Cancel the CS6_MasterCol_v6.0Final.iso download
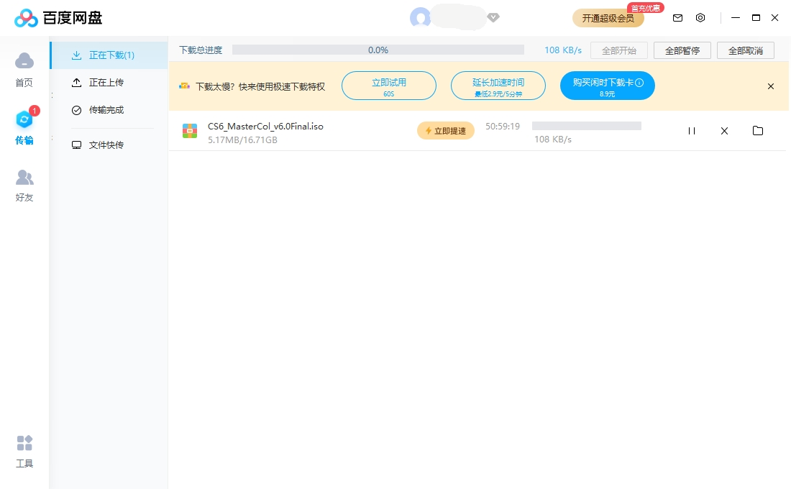Viewport: 791px width, 489px height. pos(724,131)
